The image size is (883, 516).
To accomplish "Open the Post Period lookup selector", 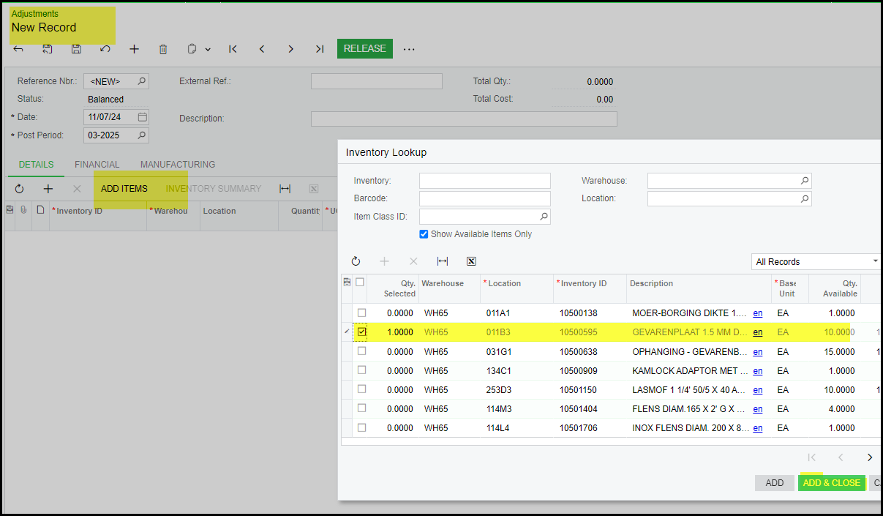I will [x=142, y=135].
